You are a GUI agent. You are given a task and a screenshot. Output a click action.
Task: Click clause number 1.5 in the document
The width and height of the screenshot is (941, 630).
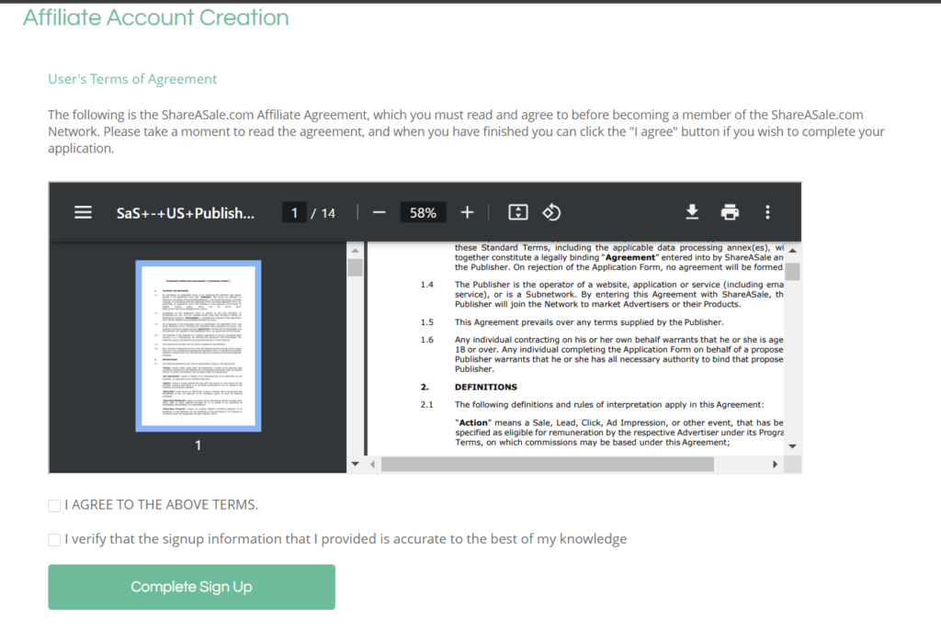[426, 322]
